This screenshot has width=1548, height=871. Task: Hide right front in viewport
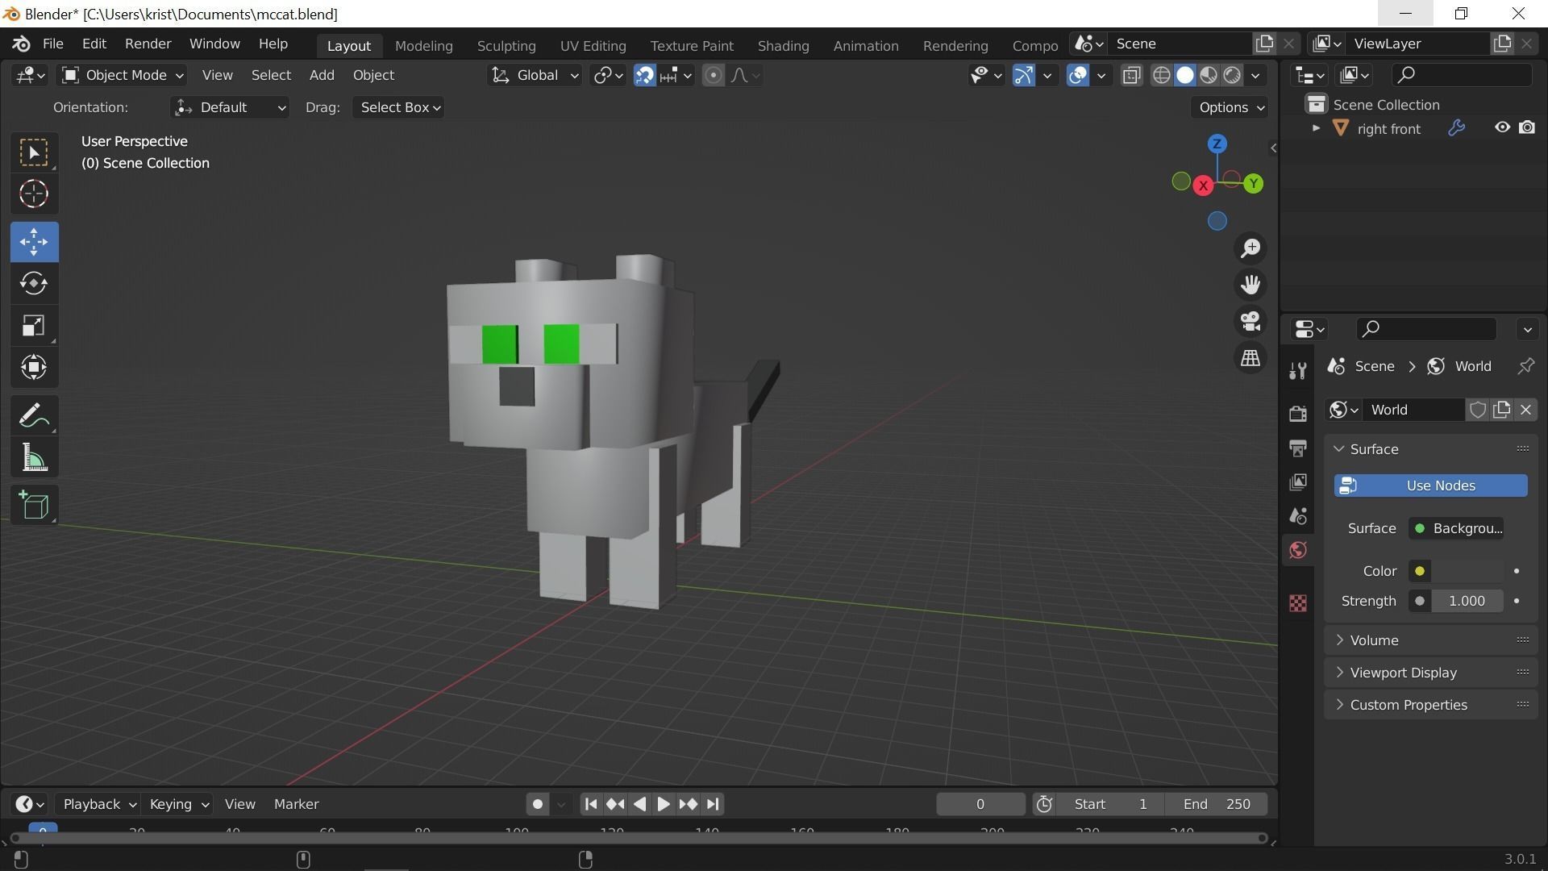coord(1502,127)
